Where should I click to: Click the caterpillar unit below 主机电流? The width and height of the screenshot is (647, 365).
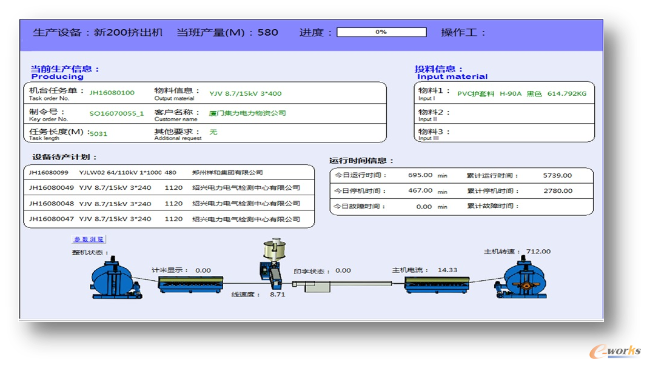point(437,285)
